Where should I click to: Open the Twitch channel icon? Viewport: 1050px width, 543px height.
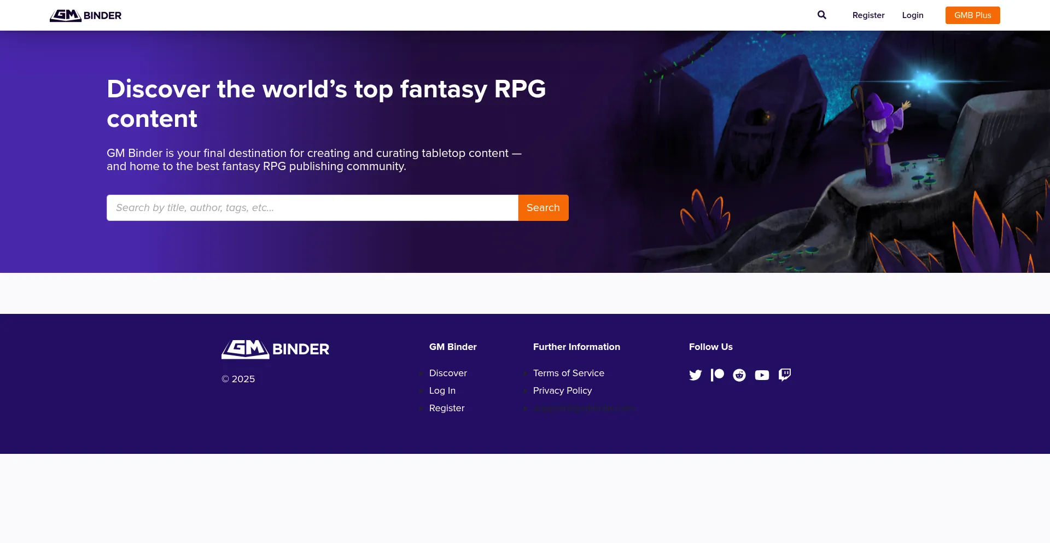[x=784, y=375]
